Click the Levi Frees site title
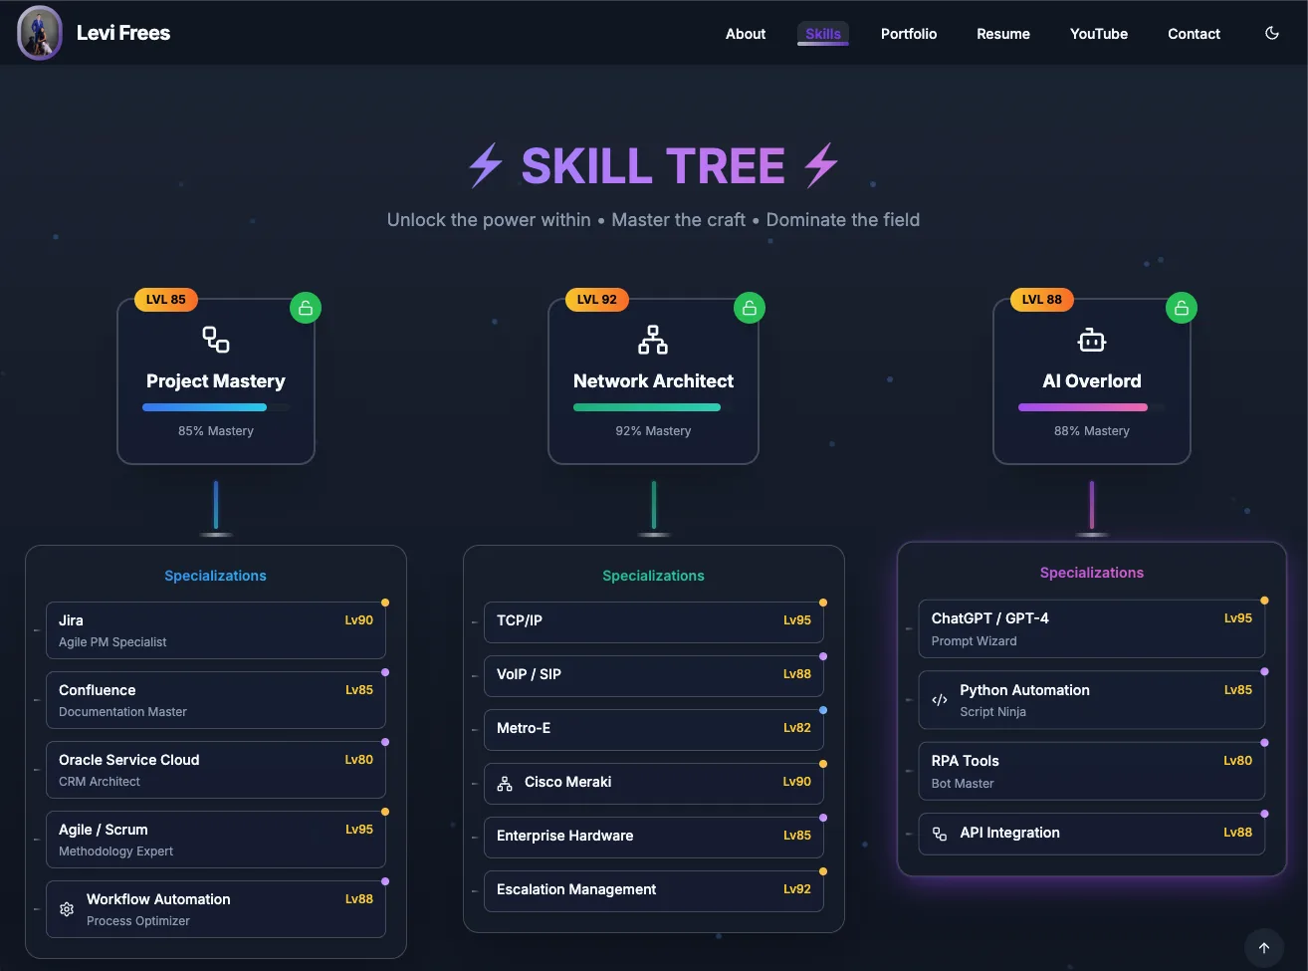This screenshot has height=971, width=1308. pos(123,33)
